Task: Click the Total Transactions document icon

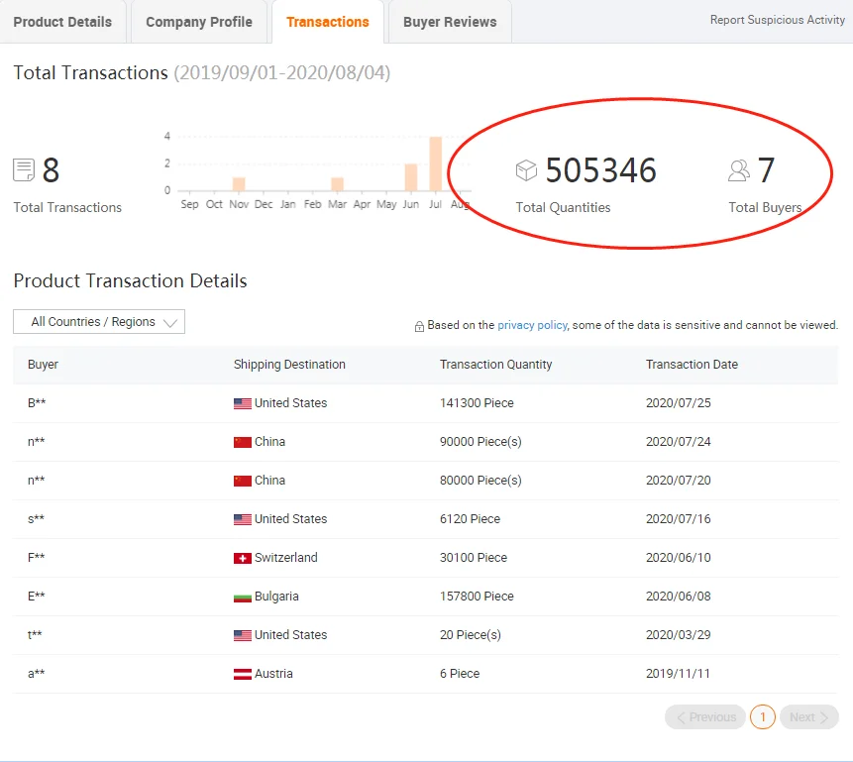Action: click(24, 170)
